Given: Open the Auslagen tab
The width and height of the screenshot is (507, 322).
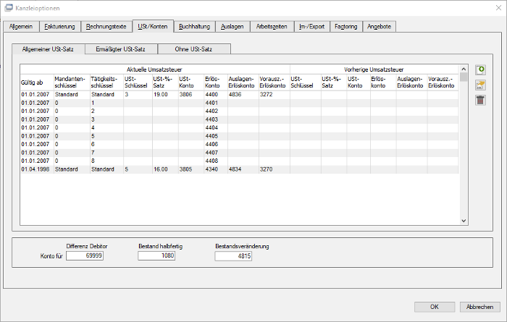Looking at the screenshot, I should pos(232,27).
